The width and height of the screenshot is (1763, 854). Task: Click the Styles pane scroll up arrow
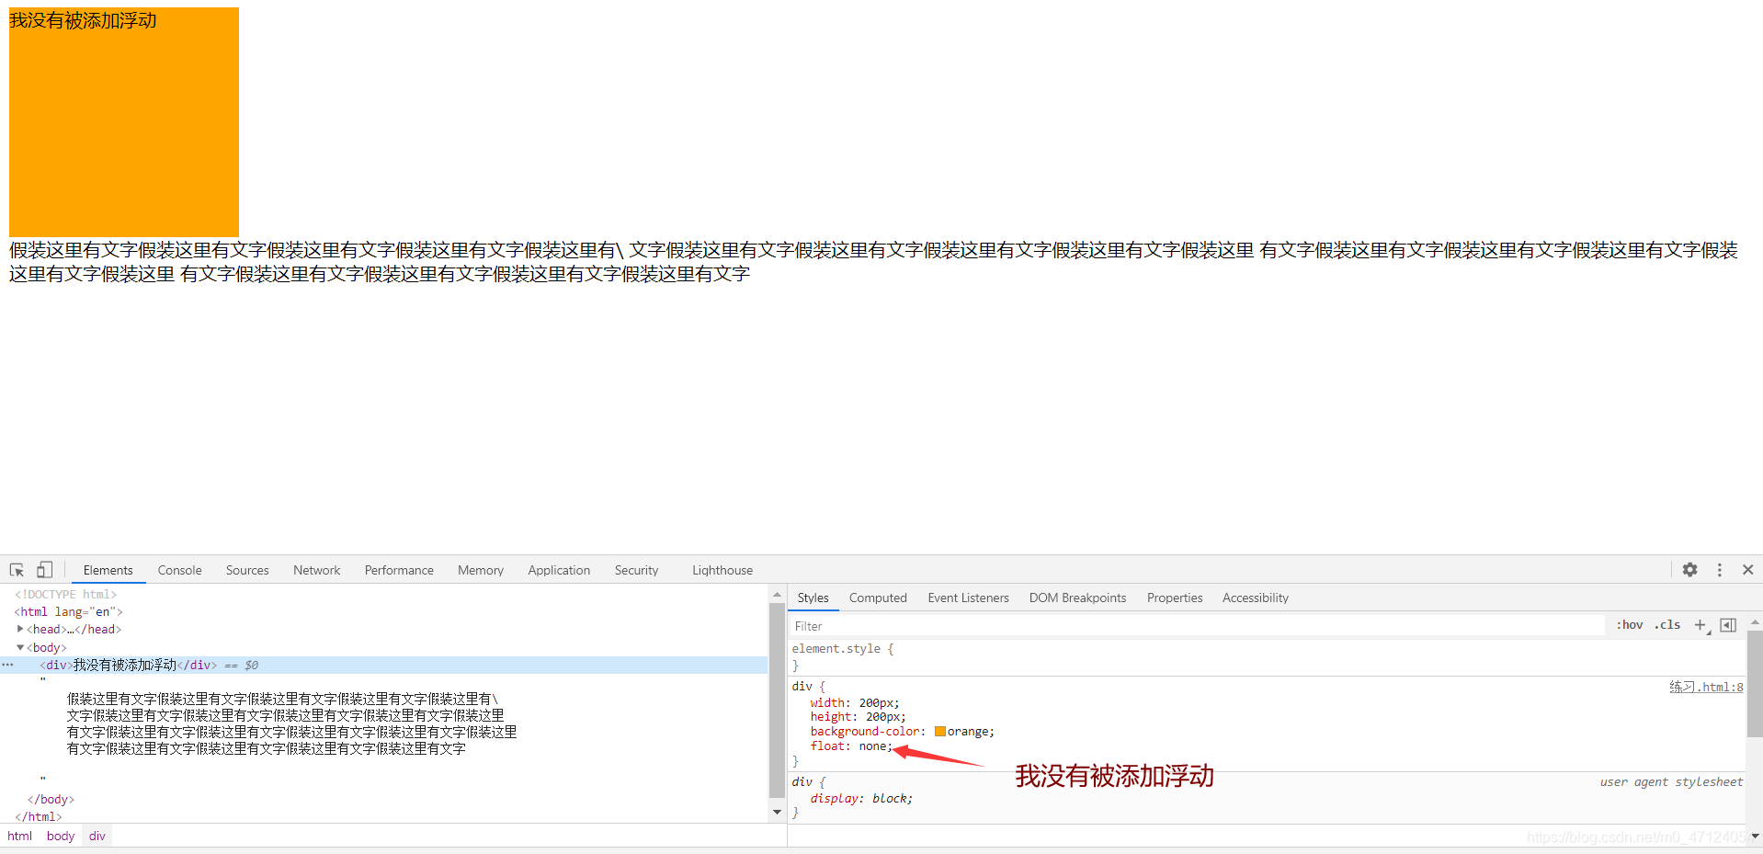pyautogui.click(x=1755, y=622)
